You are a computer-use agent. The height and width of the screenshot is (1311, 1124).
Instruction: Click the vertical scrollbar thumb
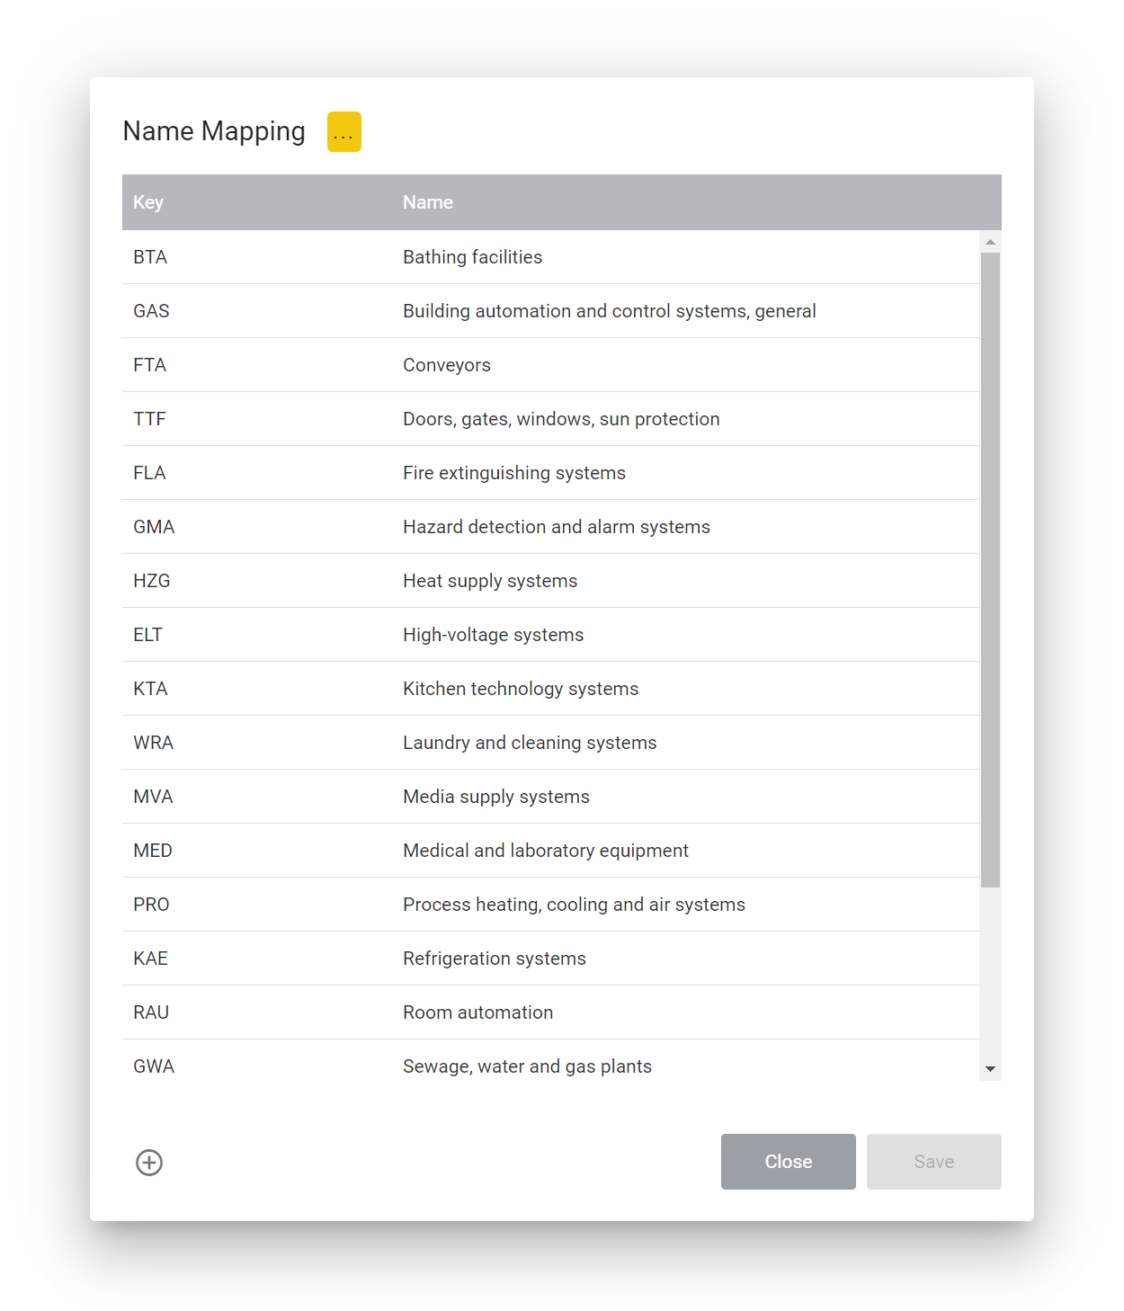pos(990,570)
